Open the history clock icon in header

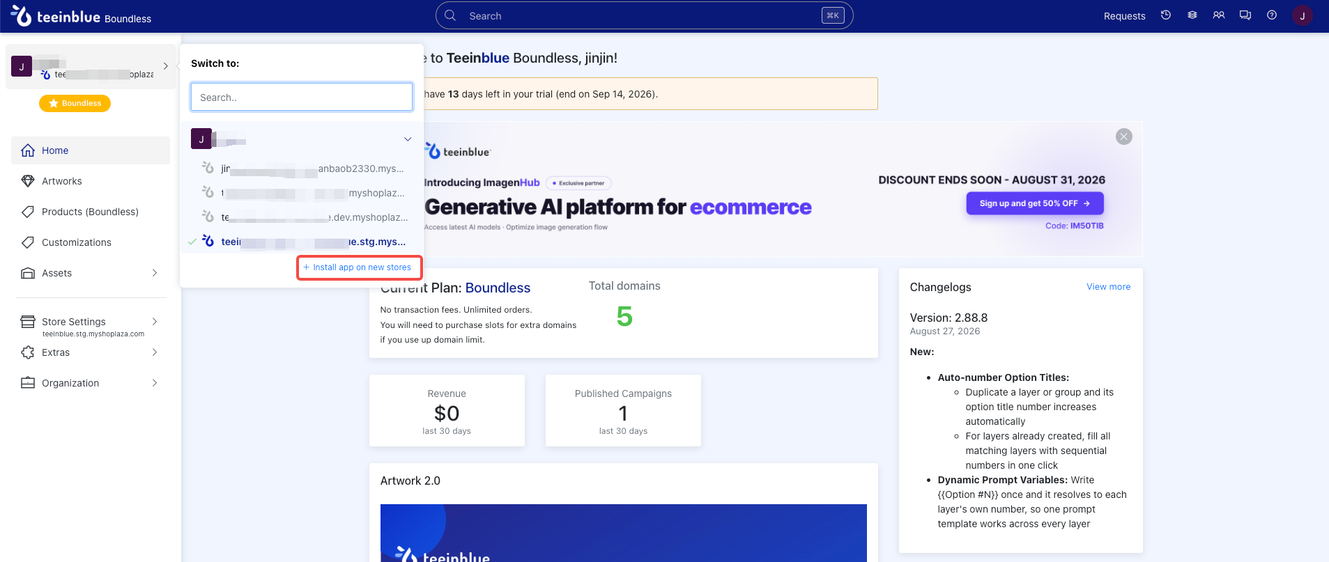pyautogui.click(x=1166, y=15)
